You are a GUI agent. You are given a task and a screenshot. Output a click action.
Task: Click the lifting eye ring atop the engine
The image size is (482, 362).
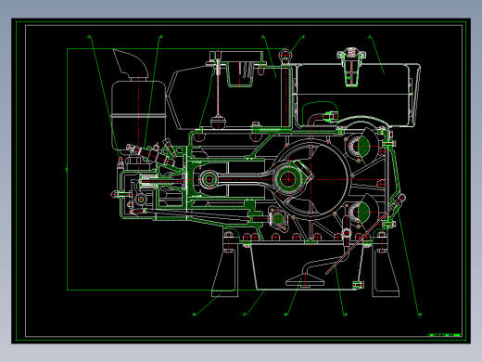click(285, 56)
